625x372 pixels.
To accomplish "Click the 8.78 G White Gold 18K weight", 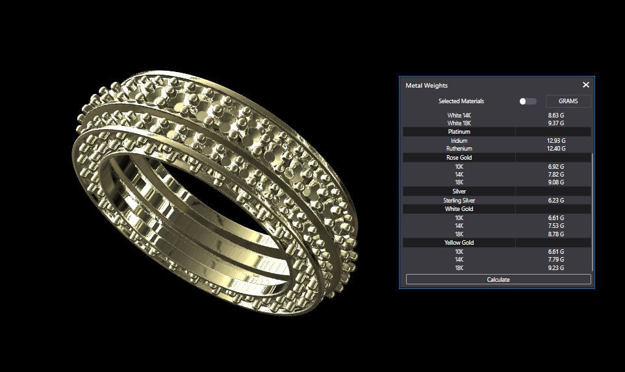I will (556, 234).
